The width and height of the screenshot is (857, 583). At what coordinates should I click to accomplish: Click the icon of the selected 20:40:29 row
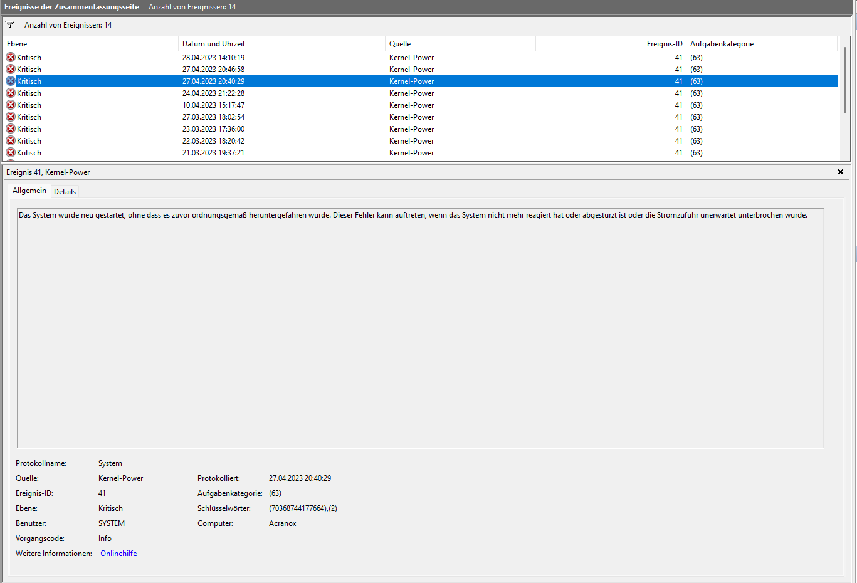[11, 81]
